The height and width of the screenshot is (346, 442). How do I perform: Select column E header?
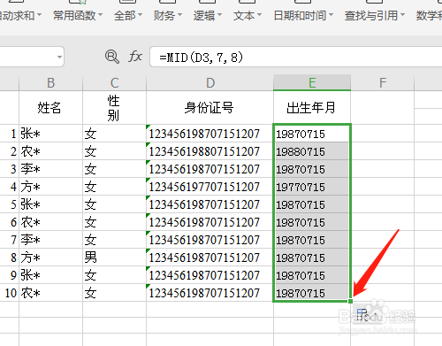[312, 82]
